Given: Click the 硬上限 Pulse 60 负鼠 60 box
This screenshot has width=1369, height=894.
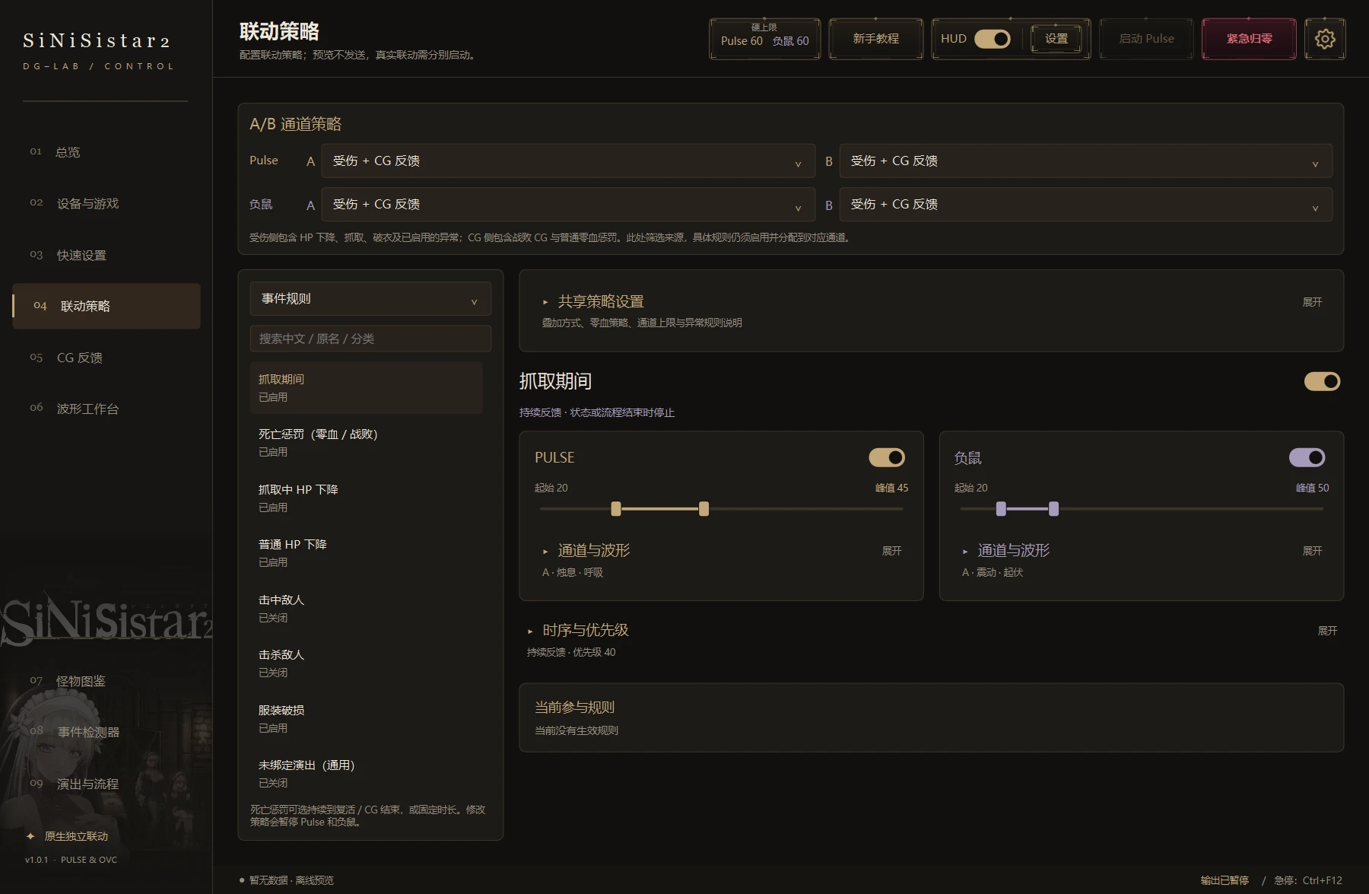Looking at the screenshot, I should point(764,39).
